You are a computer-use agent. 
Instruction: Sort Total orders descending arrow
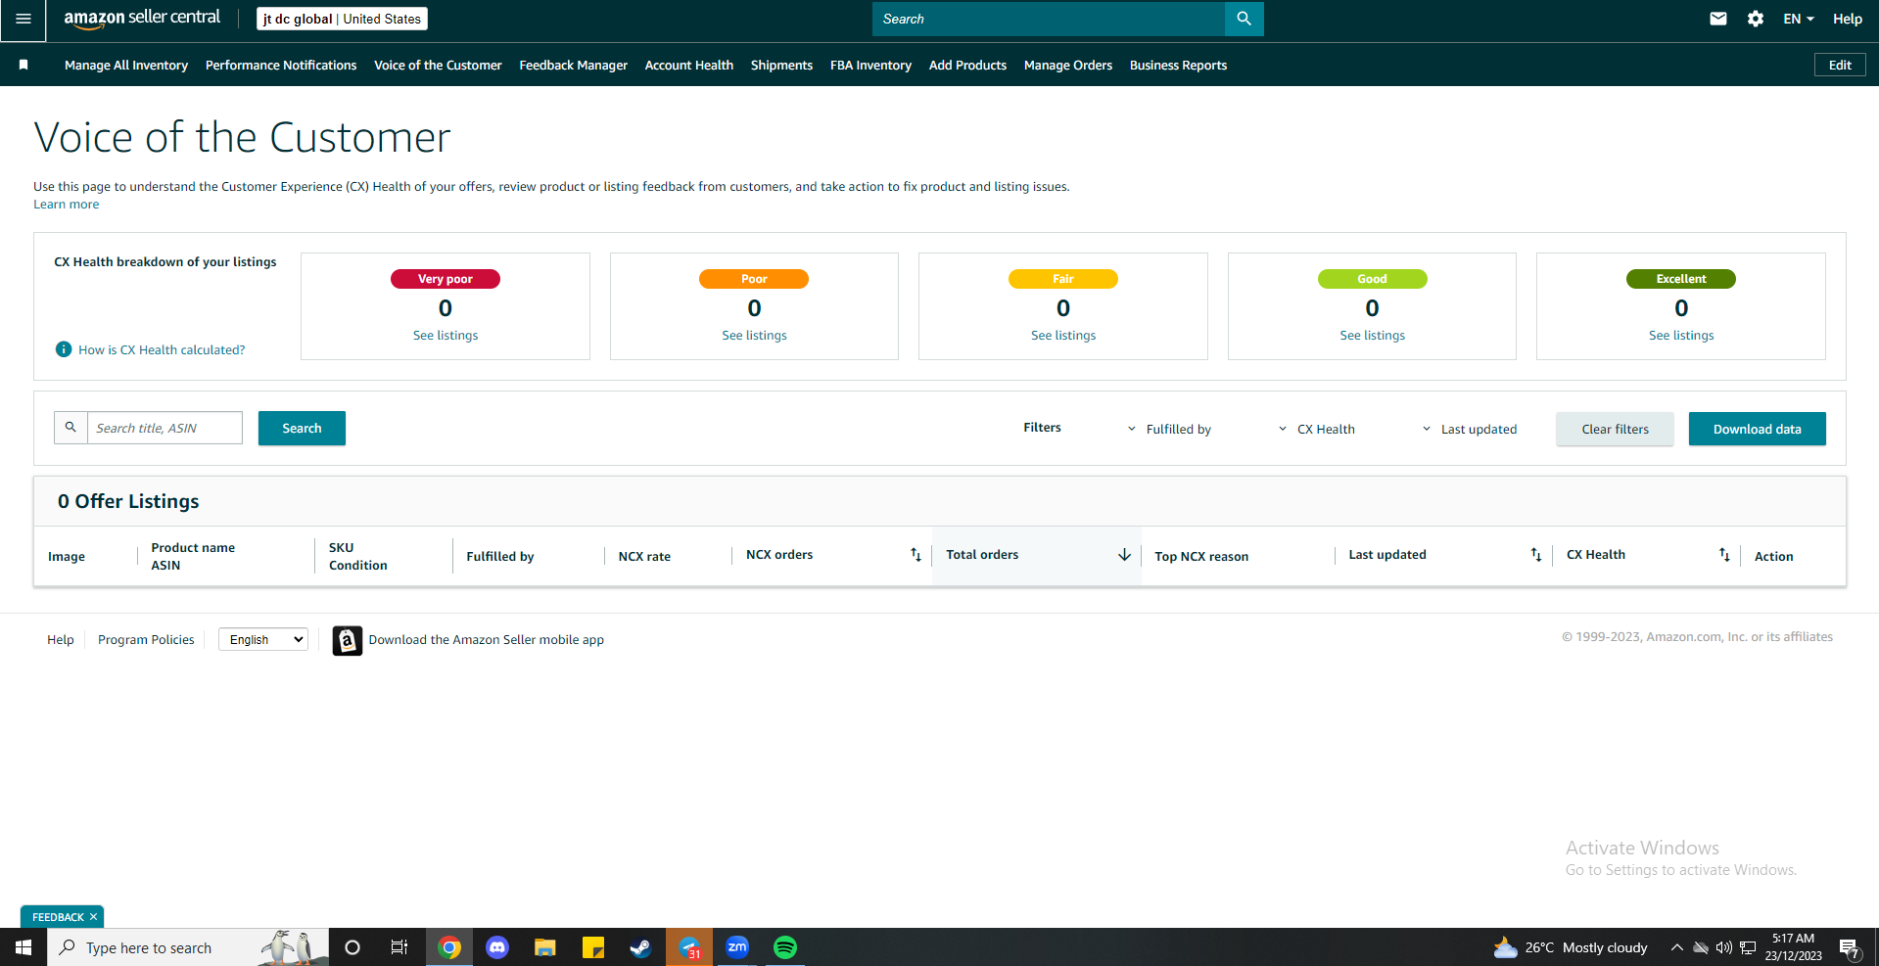(x=1124, y=555)
